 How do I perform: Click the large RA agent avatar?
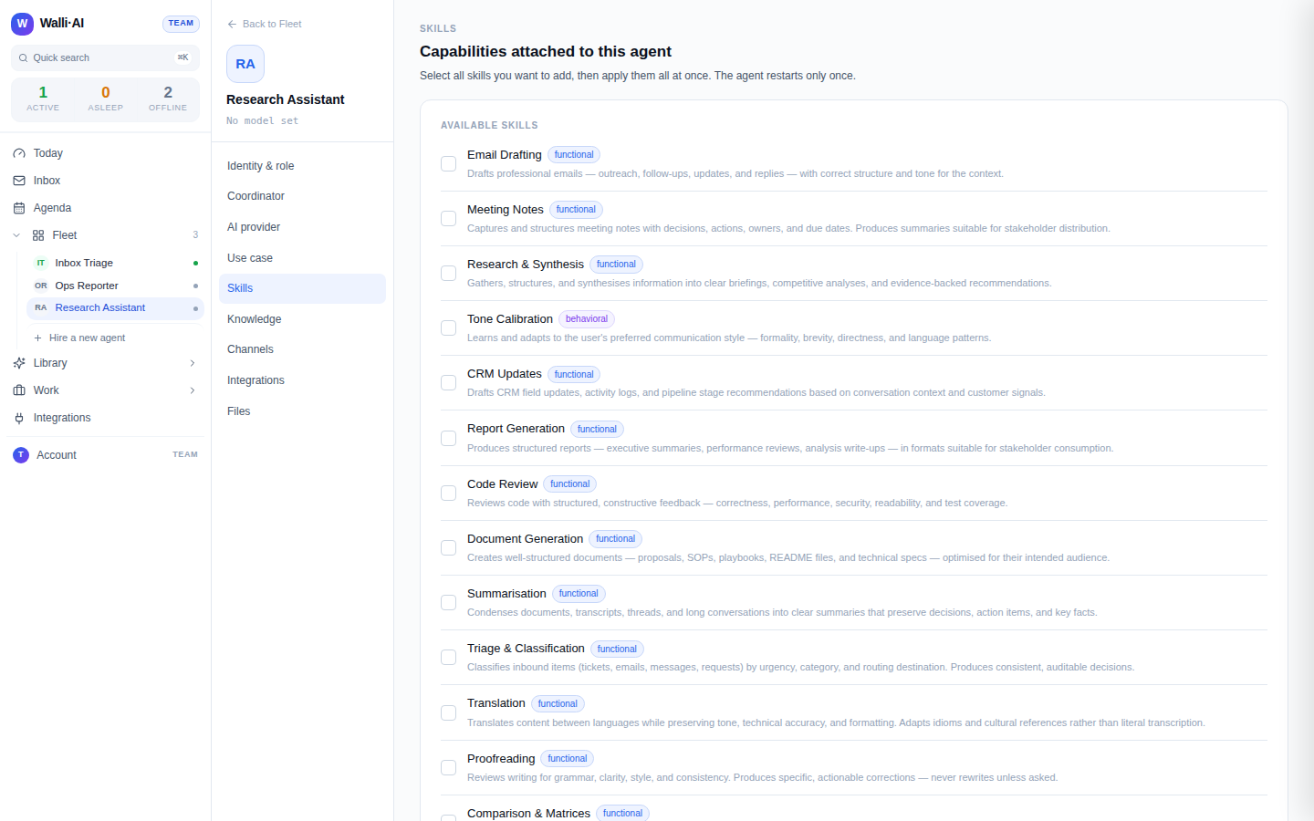coord(245,64)
